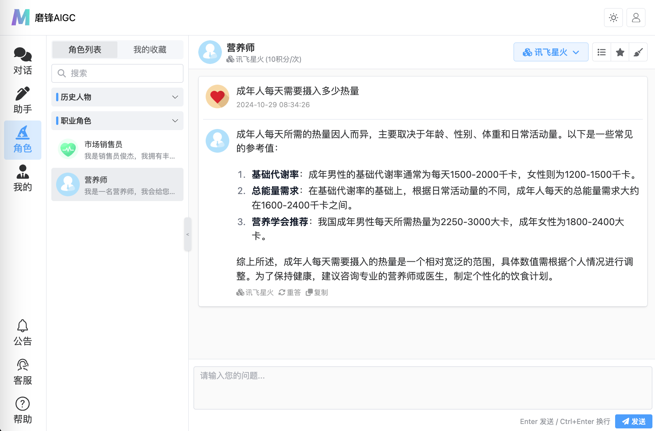Toggle light/dark theme sun button
The image size is (655, 431).
click(613, 18)
